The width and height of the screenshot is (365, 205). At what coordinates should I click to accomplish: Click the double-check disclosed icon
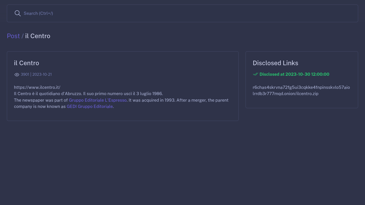tap(255, 74)
